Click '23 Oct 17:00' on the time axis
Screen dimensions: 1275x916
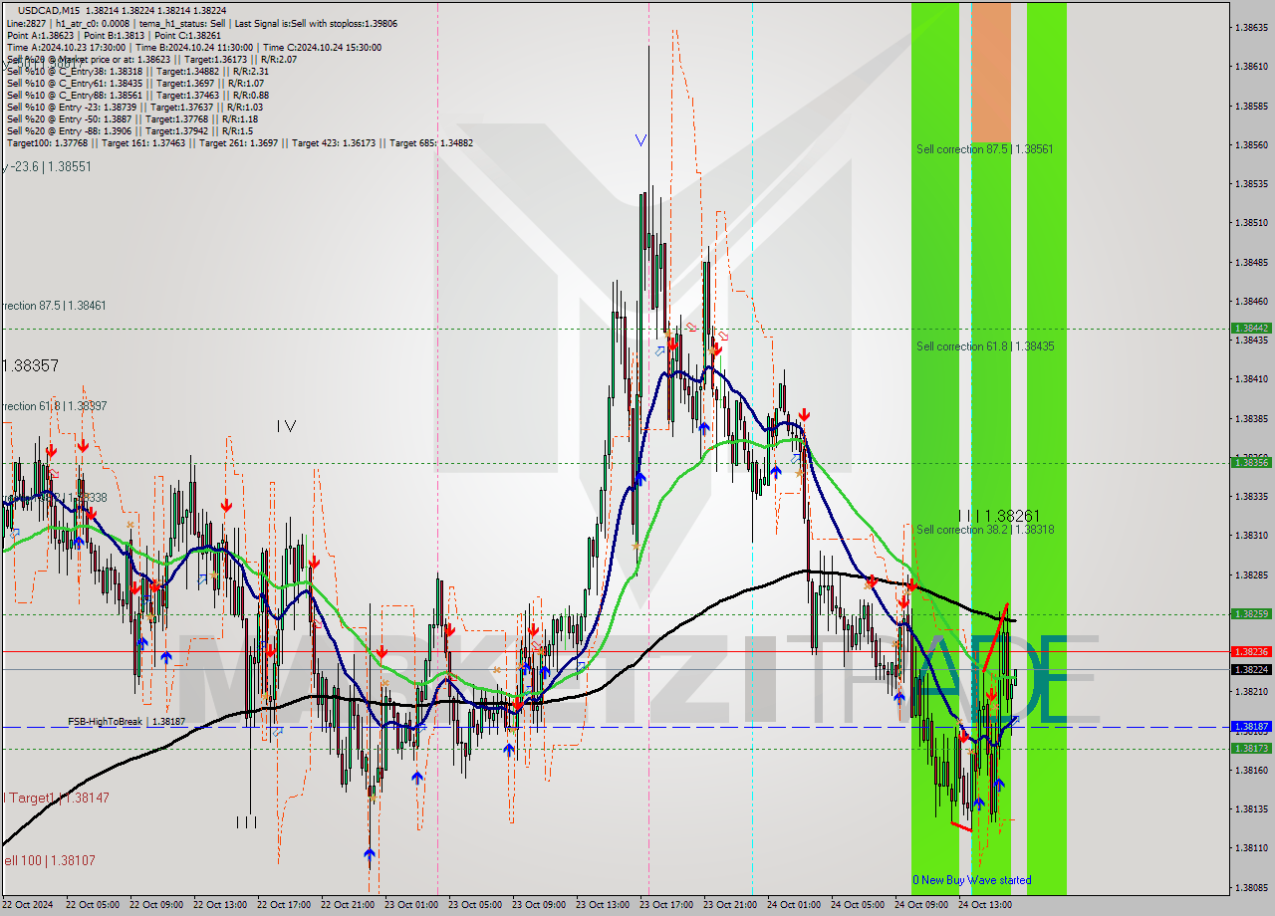[x=666, y=905]
